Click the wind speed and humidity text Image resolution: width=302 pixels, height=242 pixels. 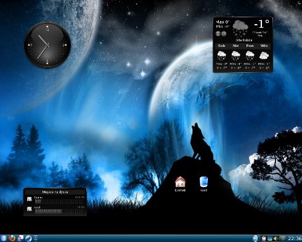point(260,34)
